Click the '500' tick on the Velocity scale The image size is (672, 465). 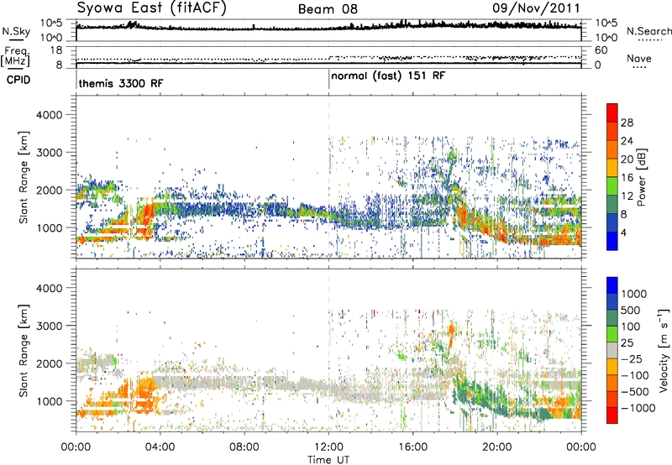click(x=631, y=310)
